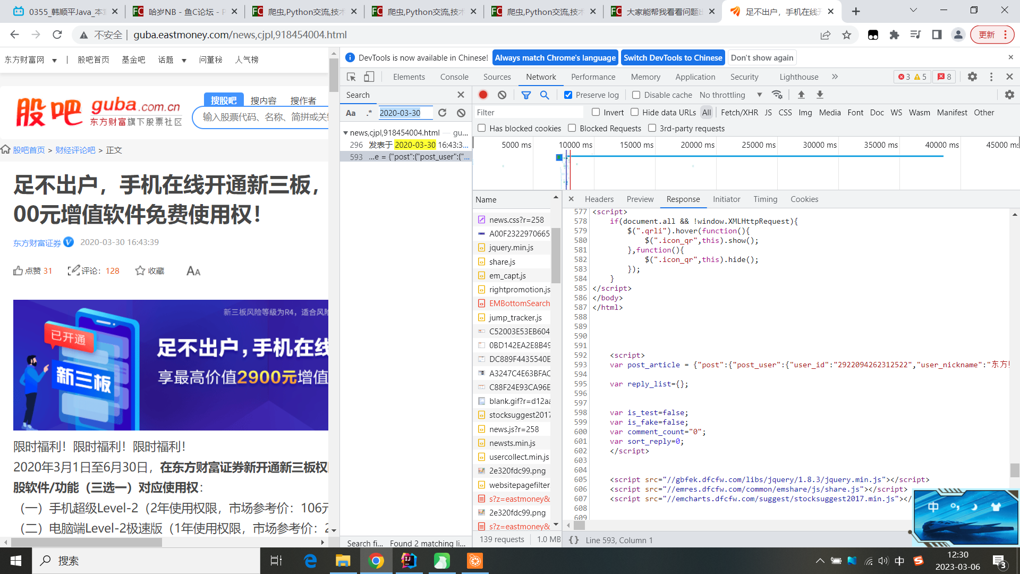Bookmark this page star icon
Screen dimensions: 1020x574
[847, 35]
